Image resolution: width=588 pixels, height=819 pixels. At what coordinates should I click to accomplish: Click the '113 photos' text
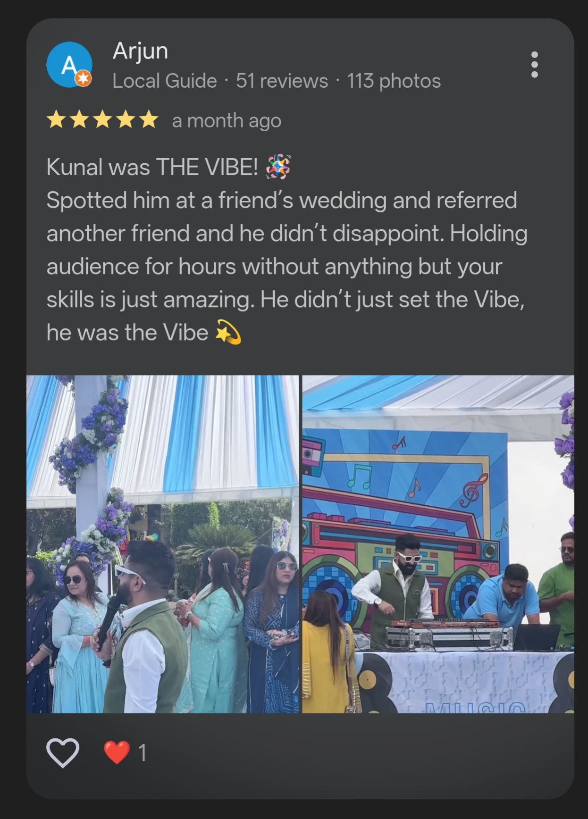tap(394, 81)
